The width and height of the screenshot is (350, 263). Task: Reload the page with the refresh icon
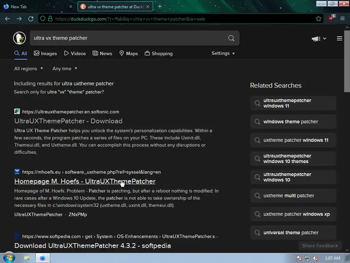(31, 19)
